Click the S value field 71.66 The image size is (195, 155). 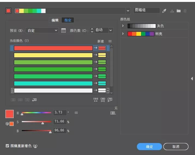click(x=60, y=122)
